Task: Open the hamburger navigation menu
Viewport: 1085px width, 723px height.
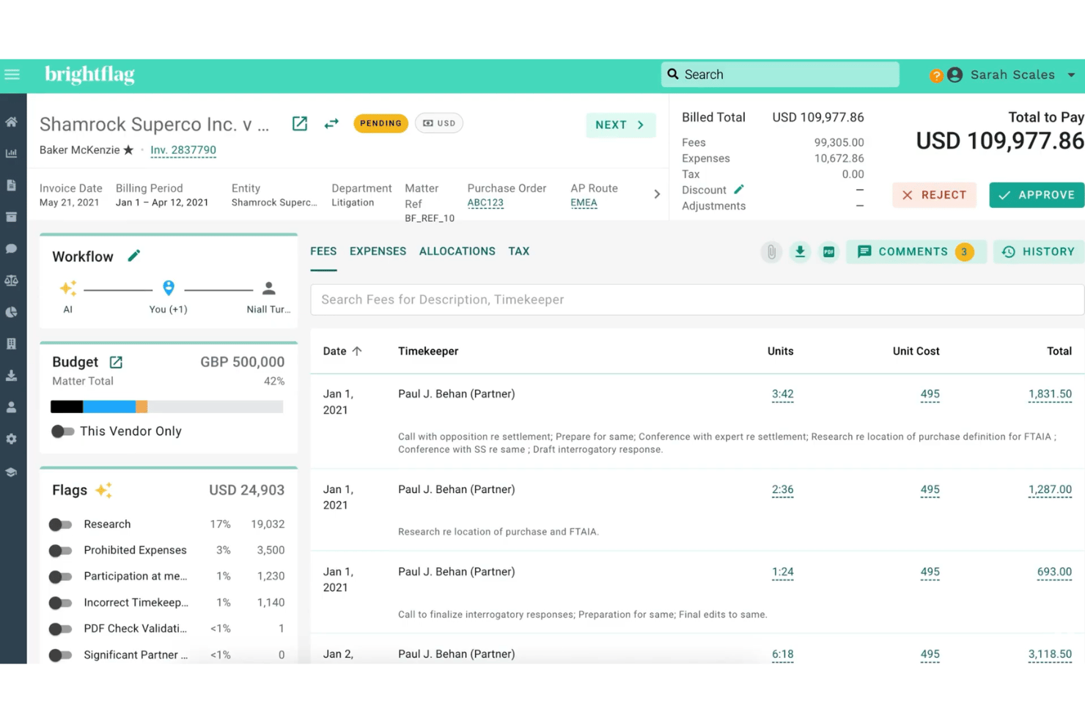Action: point(12,75)
